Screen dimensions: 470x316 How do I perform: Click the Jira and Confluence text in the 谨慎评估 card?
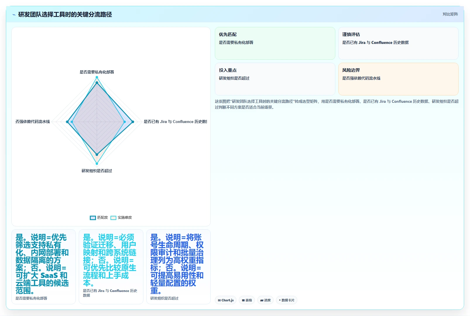375,42
